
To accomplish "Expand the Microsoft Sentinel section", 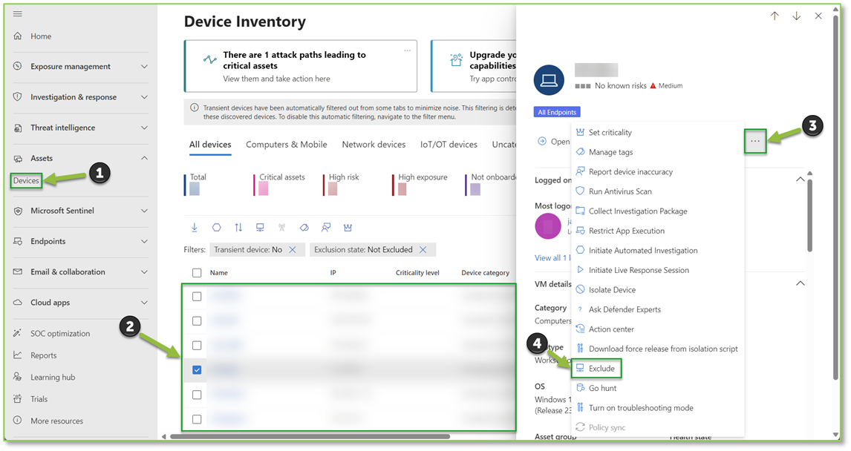I will (144, 211).
